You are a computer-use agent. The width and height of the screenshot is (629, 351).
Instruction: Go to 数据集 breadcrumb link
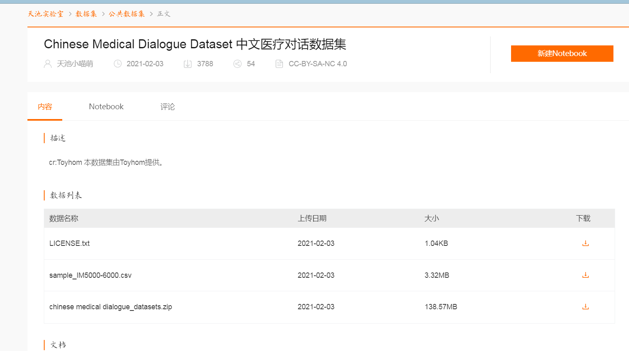(86, 14)
